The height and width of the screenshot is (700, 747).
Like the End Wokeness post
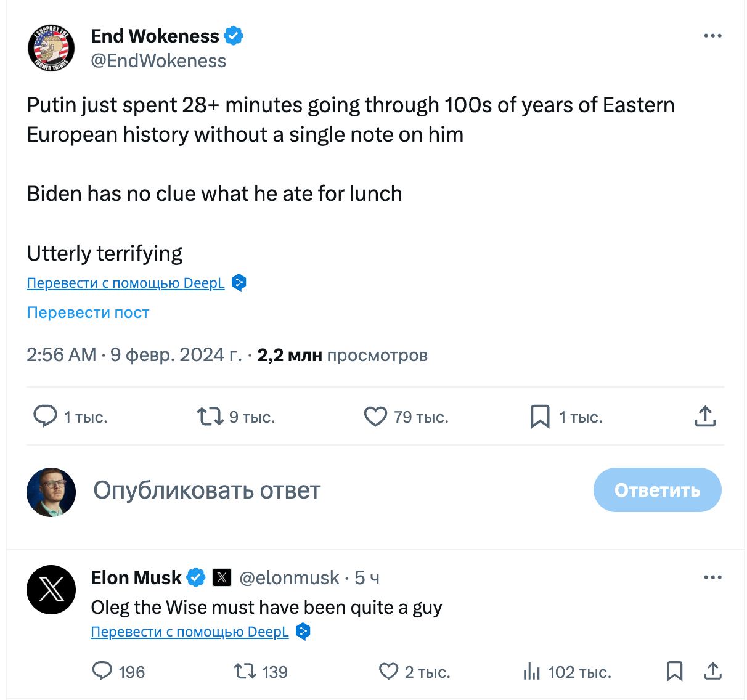pyautogui.click(x=375, y=417)
